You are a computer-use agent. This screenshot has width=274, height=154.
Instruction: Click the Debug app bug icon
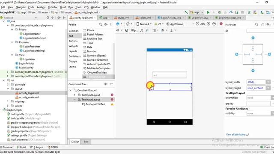point(220,12)
